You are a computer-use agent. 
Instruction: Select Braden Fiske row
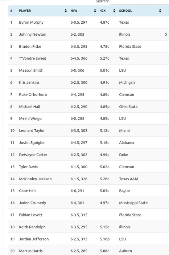(88, 47)
